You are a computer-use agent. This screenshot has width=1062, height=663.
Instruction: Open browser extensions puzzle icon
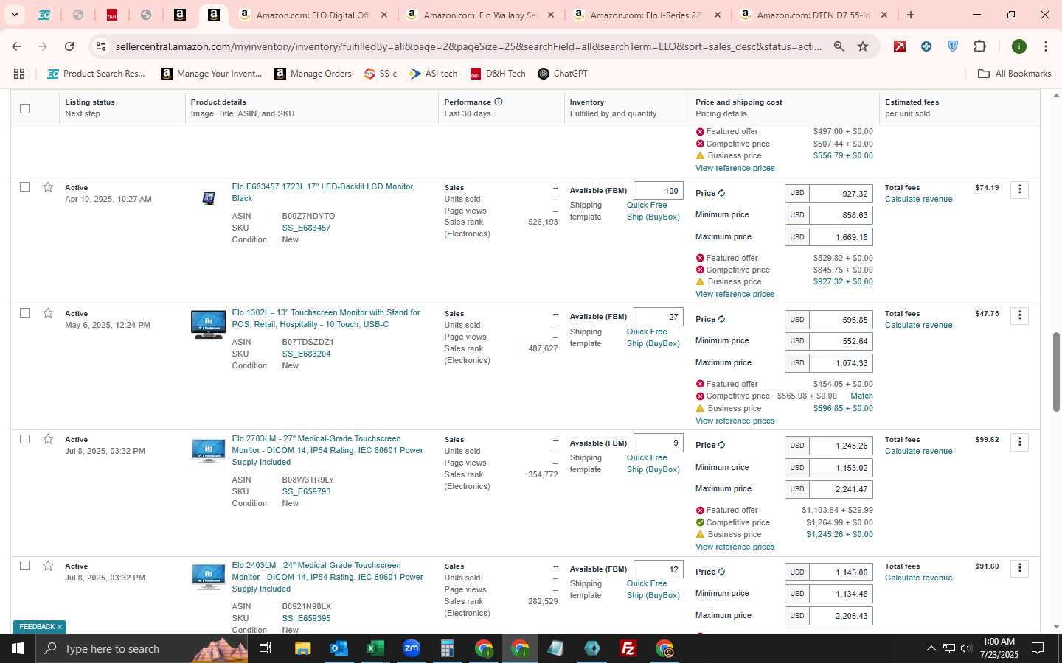[979, 46]
